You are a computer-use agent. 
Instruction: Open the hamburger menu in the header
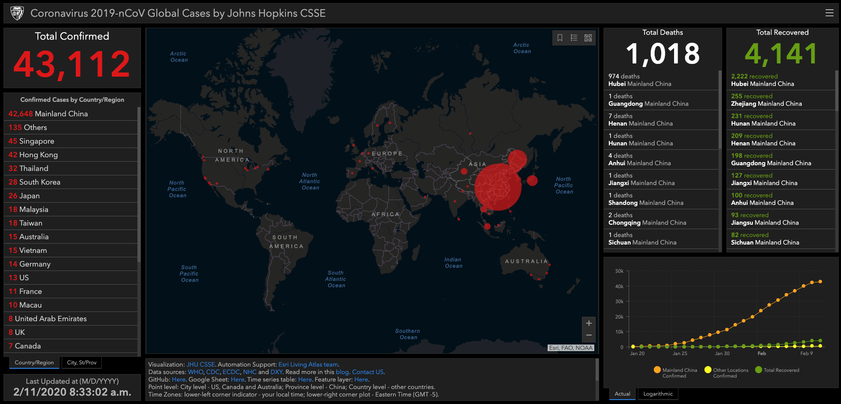829,13
